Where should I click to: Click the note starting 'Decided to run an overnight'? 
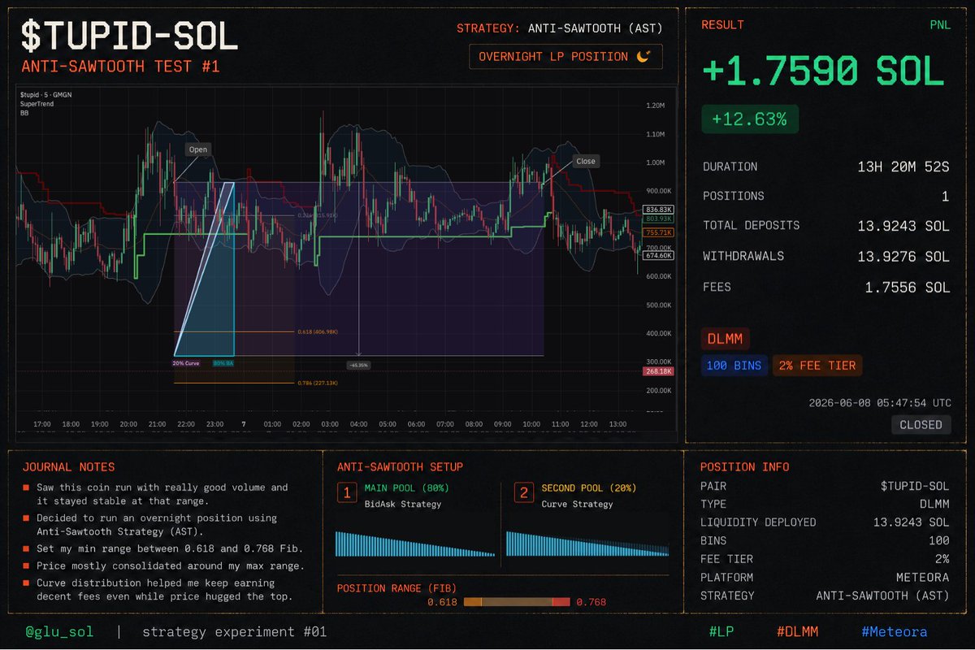[x=157, y=524]
